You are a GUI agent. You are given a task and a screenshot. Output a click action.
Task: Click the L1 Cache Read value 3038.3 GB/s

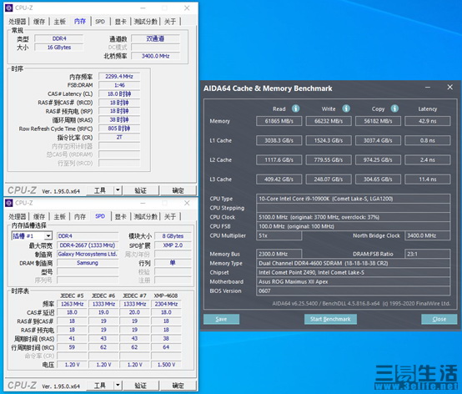click(x=279, y=140)
